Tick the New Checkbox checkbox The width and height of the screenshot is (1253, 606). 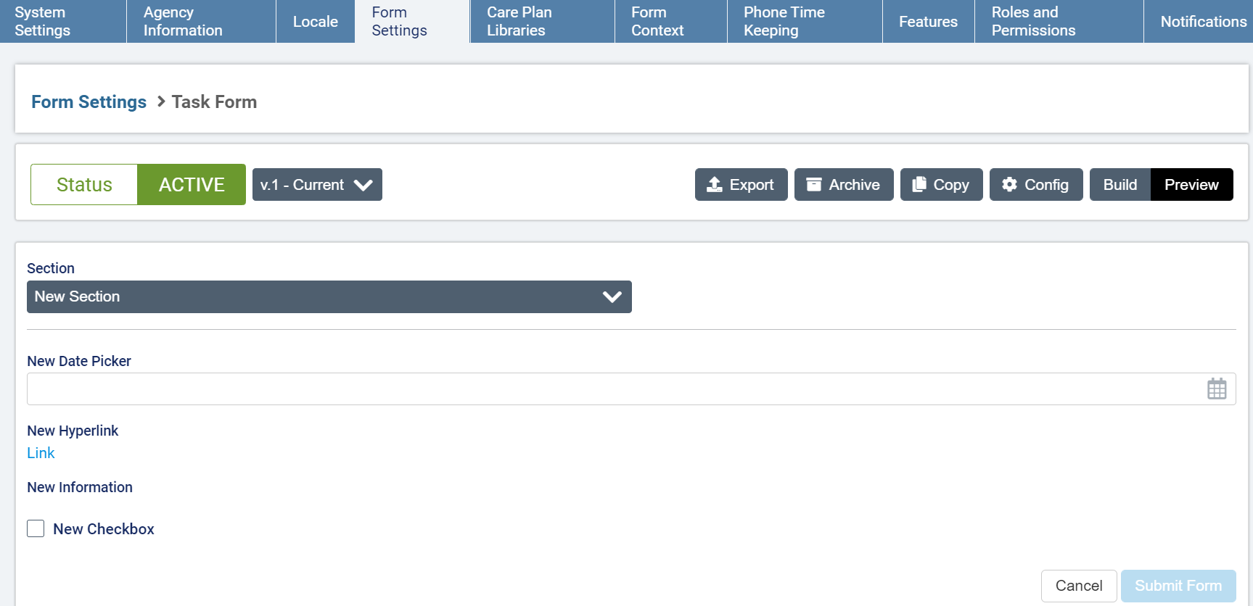pos(36,528)
